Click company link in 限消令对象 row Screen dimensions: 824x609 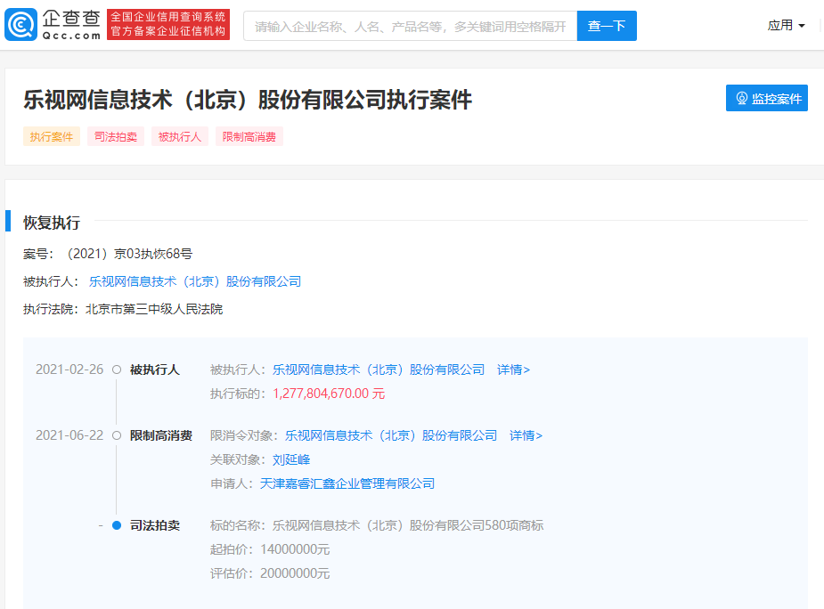coord(391,435)
